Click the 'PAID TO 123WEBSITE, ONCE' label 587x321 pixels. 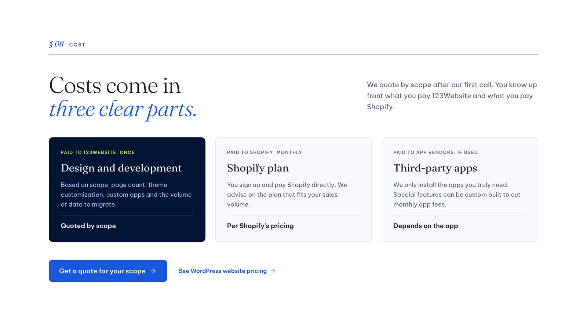tap(98, 152)
